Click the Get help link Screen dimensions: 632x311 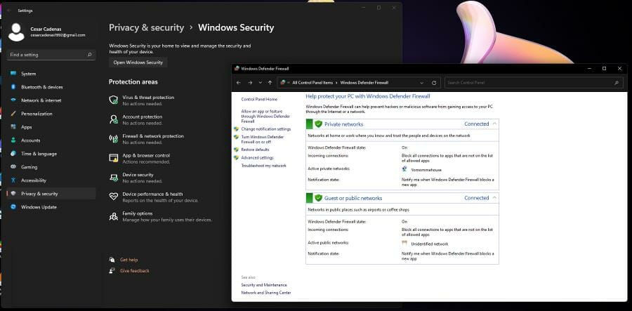129,260
